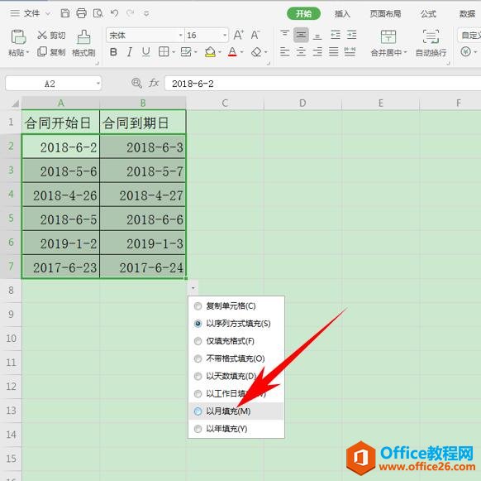481x481 pixels.
Task: Expand the 文件 menu arrow
Action: [48, 13]
